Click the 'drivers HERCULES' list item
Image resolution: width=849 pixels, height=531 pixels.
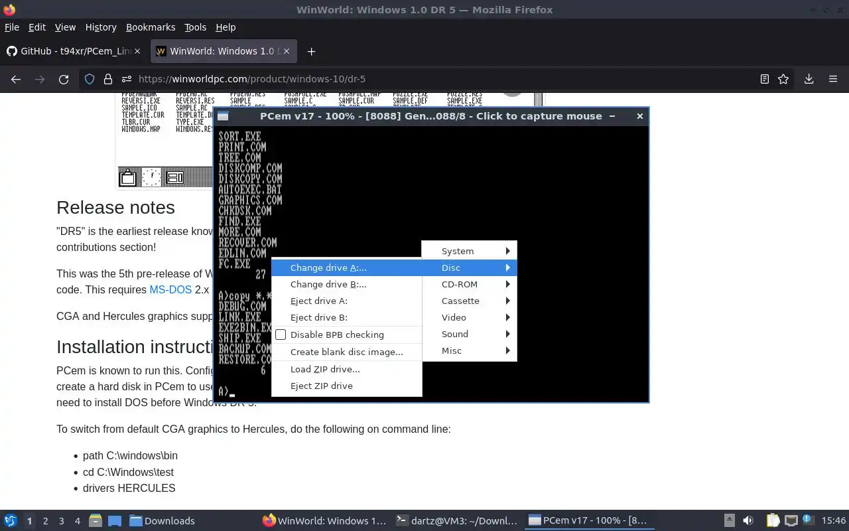pos(129,488)
